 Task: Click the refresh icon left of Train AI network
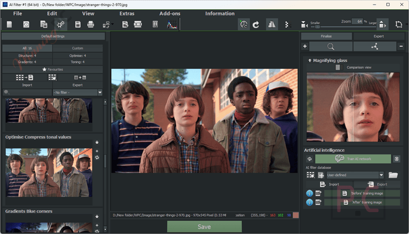pyautogui.click(x=310, y=159)
